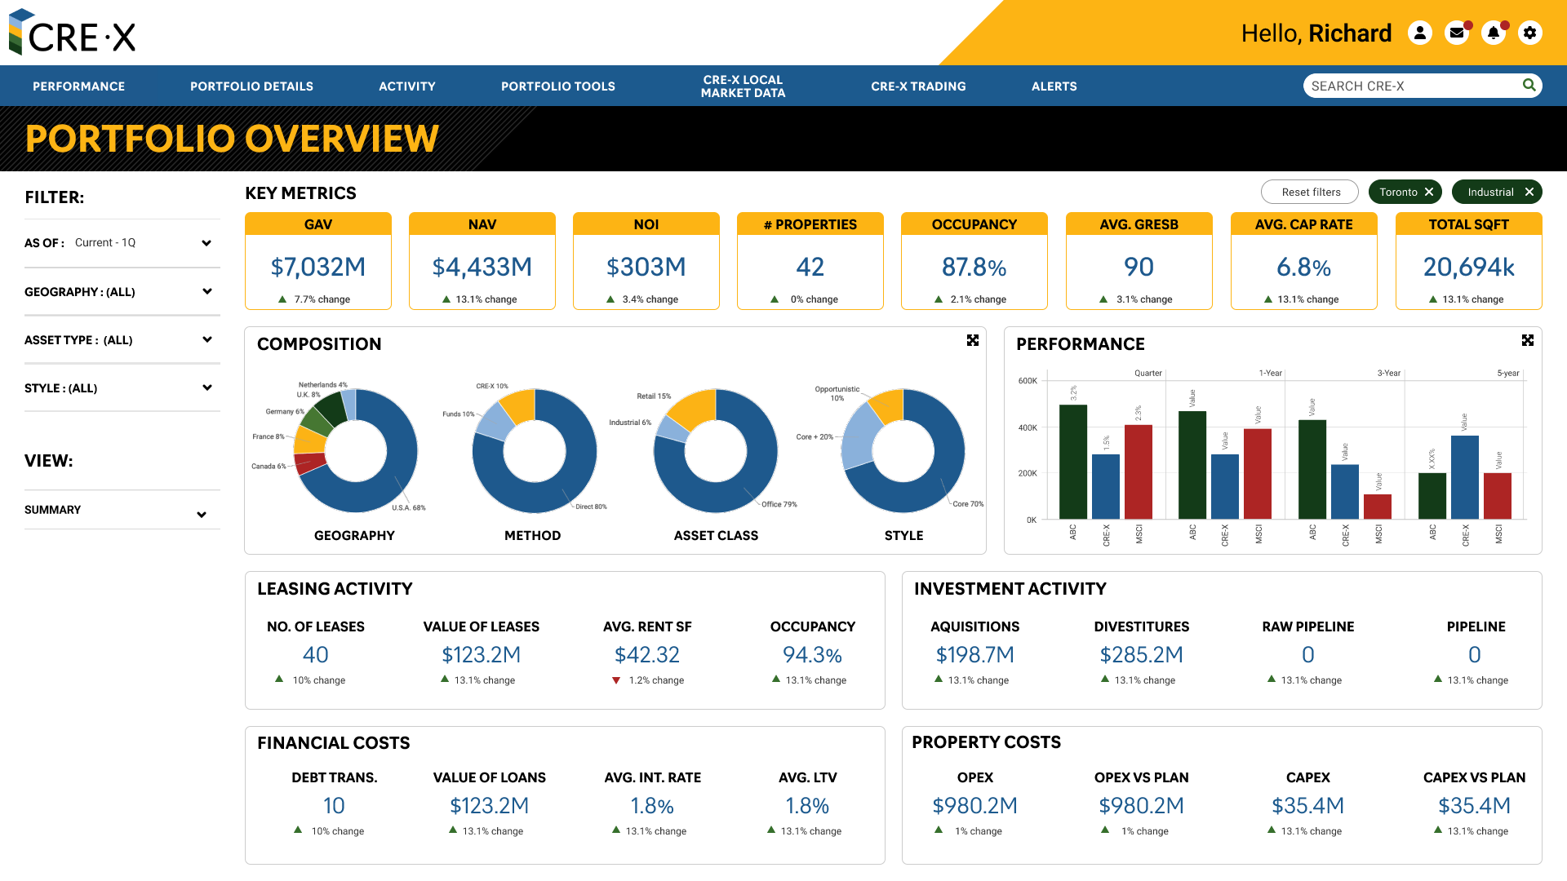Image resolution: width=1567 pixels, height=881 pixels.
Task: Open the messages inbox icon
Action: (1458, 33)
